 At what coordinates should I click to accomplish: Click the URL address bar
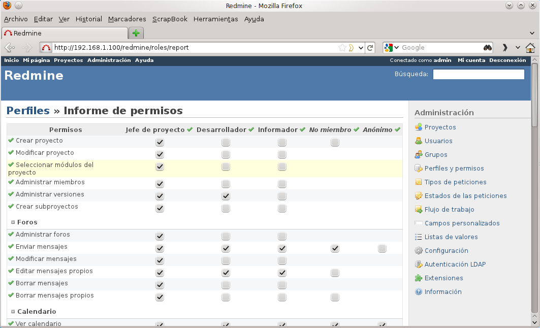[195, 48]
